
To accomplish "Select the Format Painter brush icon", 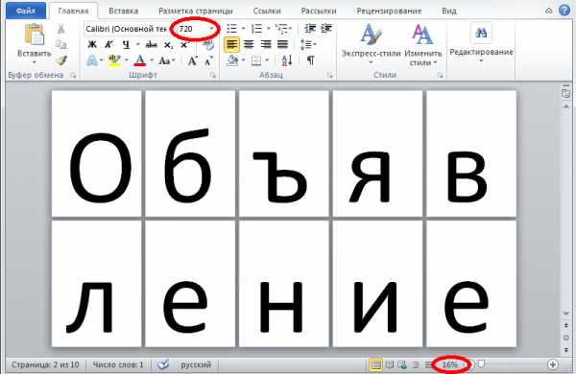I will [61, 60].
